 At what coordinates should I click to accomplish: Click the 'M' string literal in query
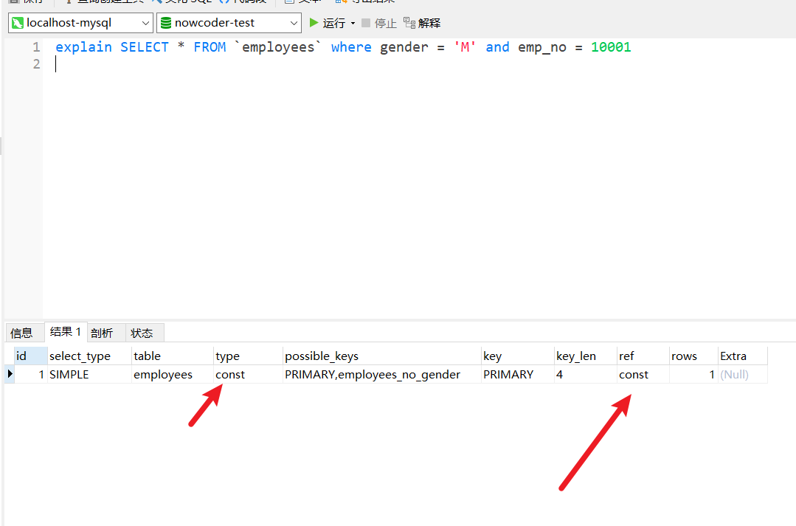(465, 47)
